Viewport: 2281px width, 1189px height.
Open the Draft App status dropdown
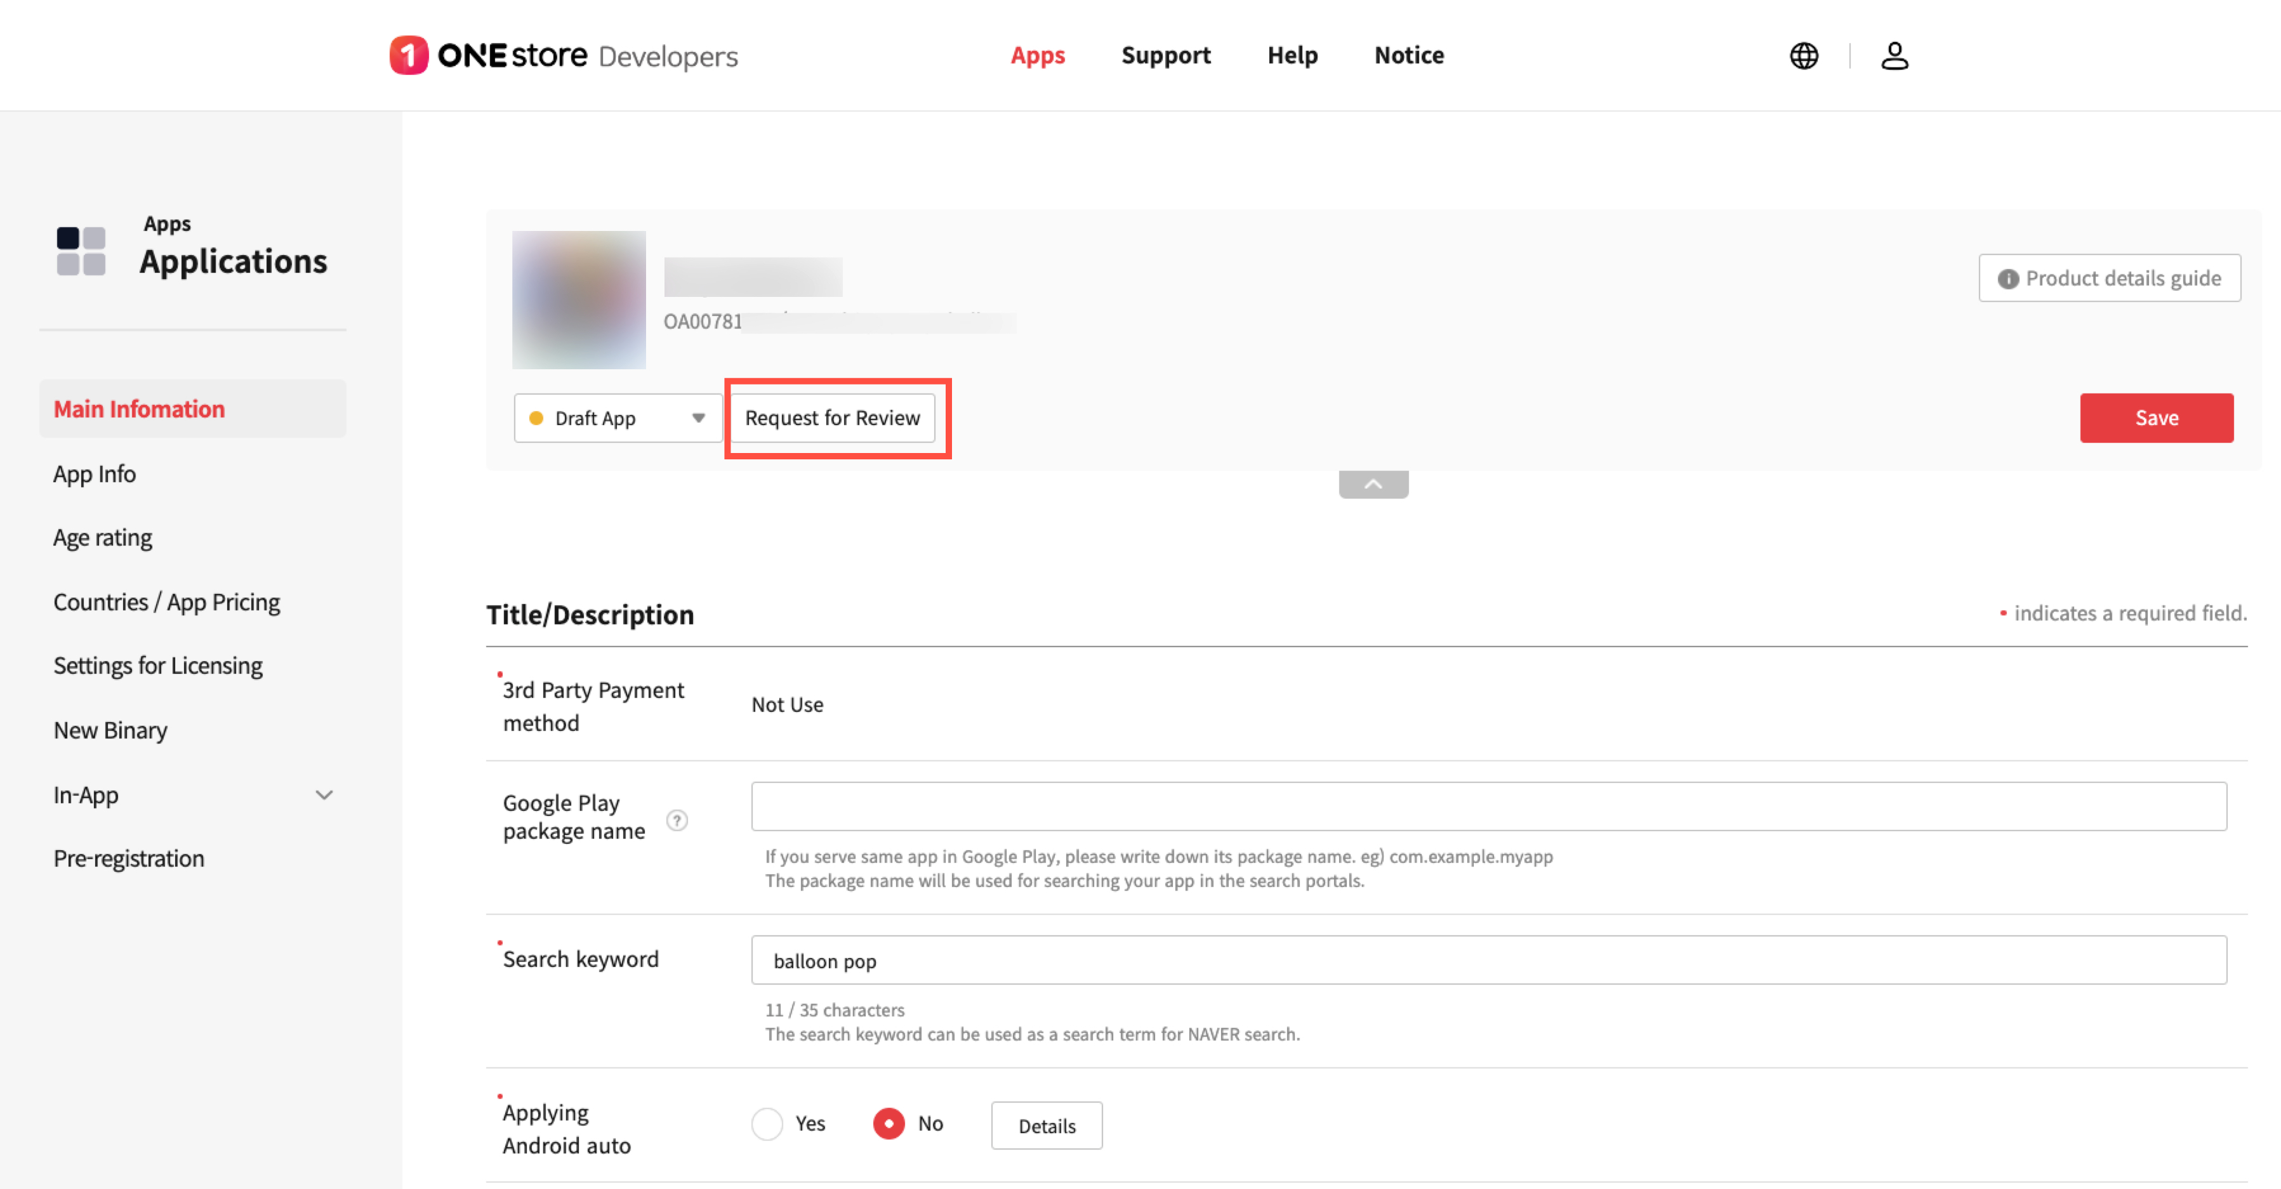[x=617, y=418]
